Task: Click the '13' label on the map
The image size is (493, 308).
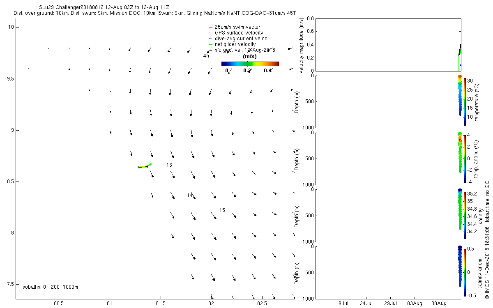Action: tap(169, 165)
